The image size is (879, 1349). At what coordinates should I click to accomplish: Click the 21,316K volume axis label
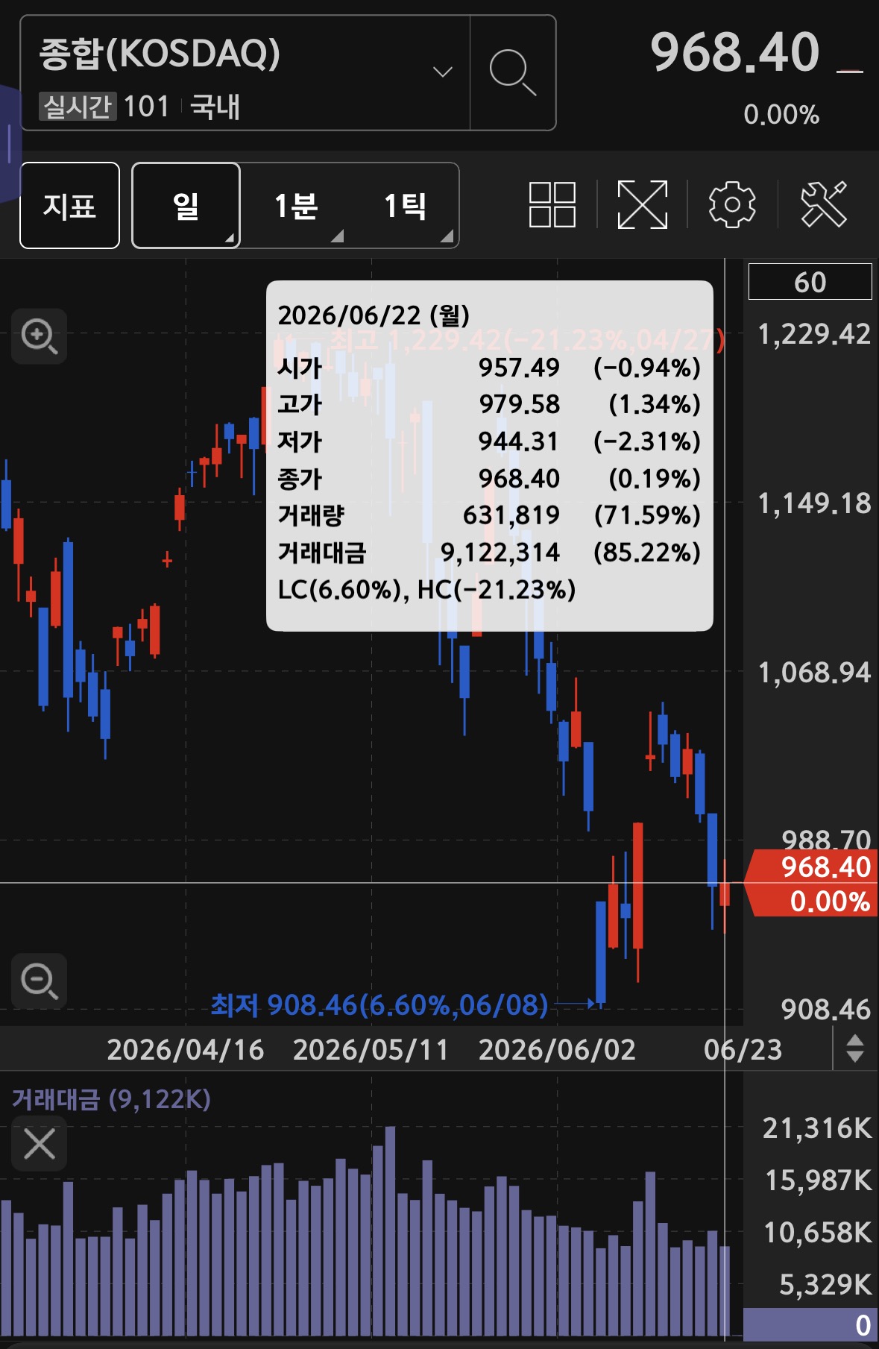pyautogui.click(x=816, y=1128)
